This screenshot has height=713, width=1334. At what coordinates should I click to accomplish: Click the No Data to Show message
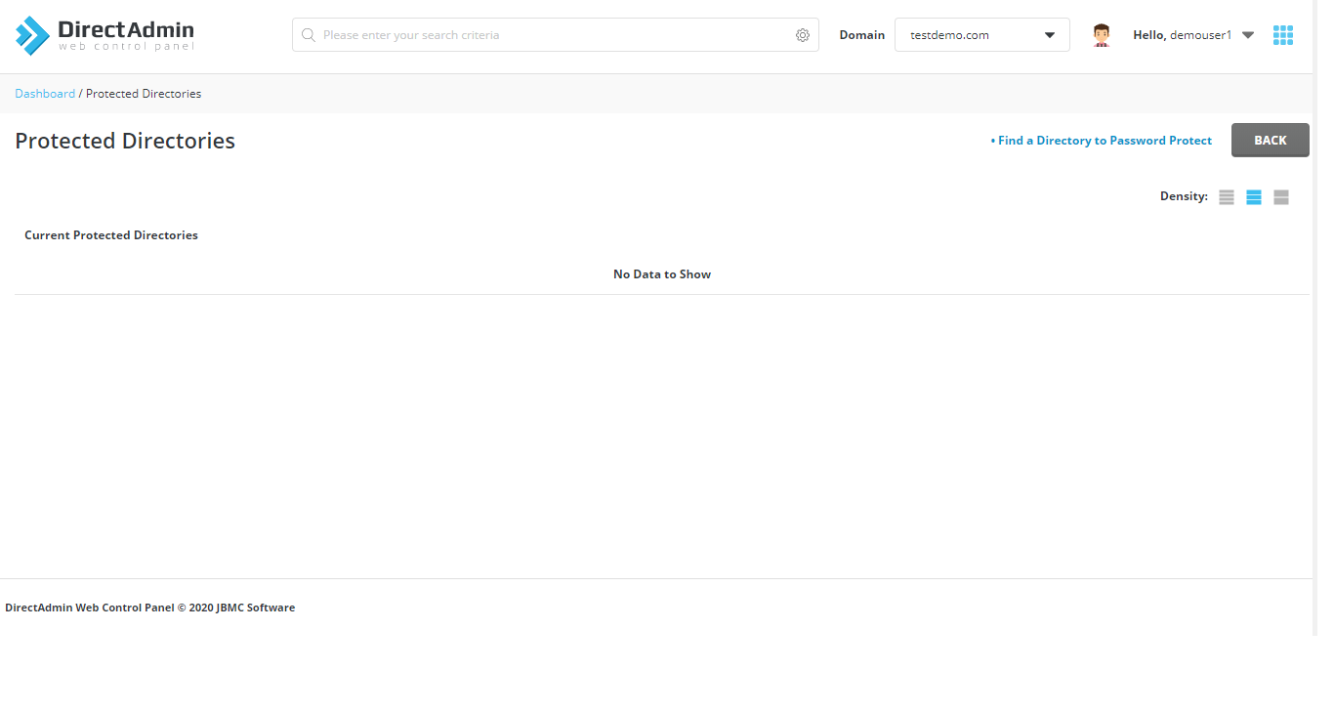pos(662,274)
